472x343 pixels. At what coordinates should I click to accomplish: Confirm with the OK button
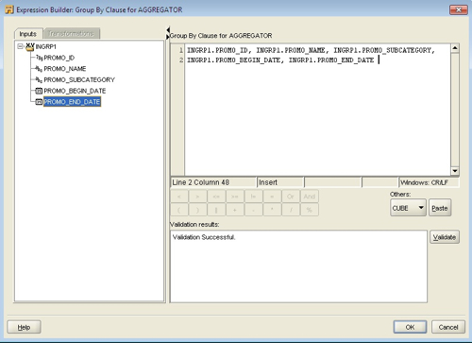(x=410, y=327)
